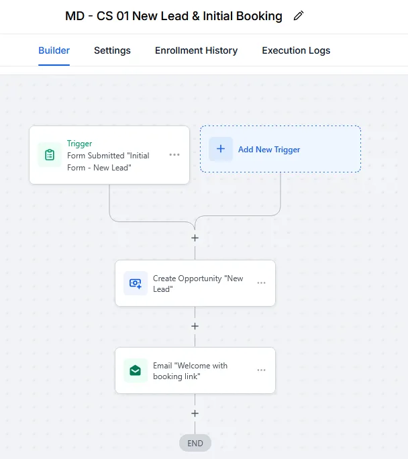This screenshot has height=459, width=408.
Task: Click the Create Opportunity money icon
Action: 136,283
